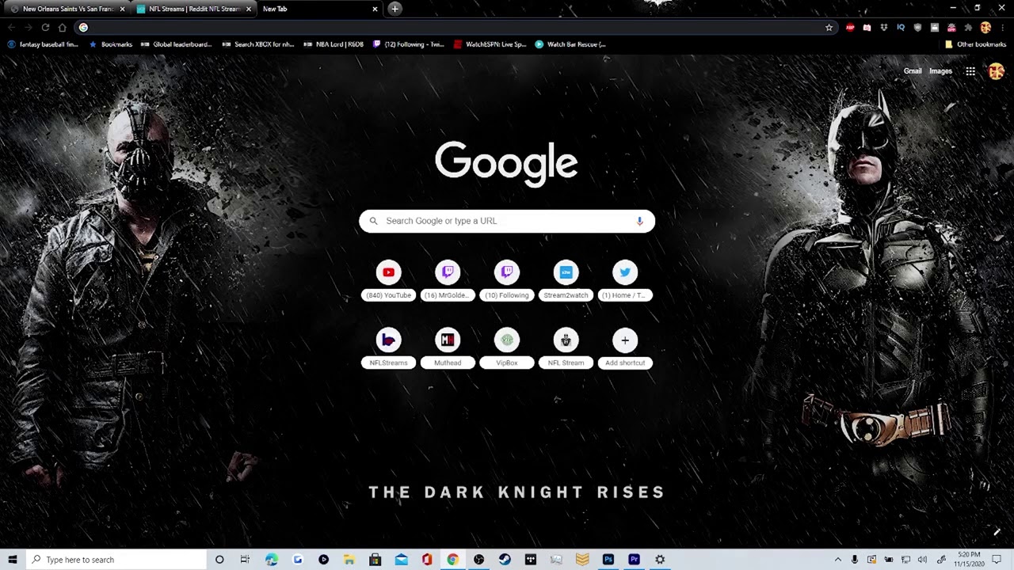Open Microsoft Store from the taskbar

click(x=375, y=560)
